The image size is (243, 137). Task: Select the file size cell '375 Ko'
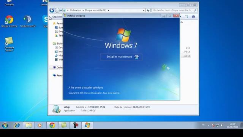[186, 52]
